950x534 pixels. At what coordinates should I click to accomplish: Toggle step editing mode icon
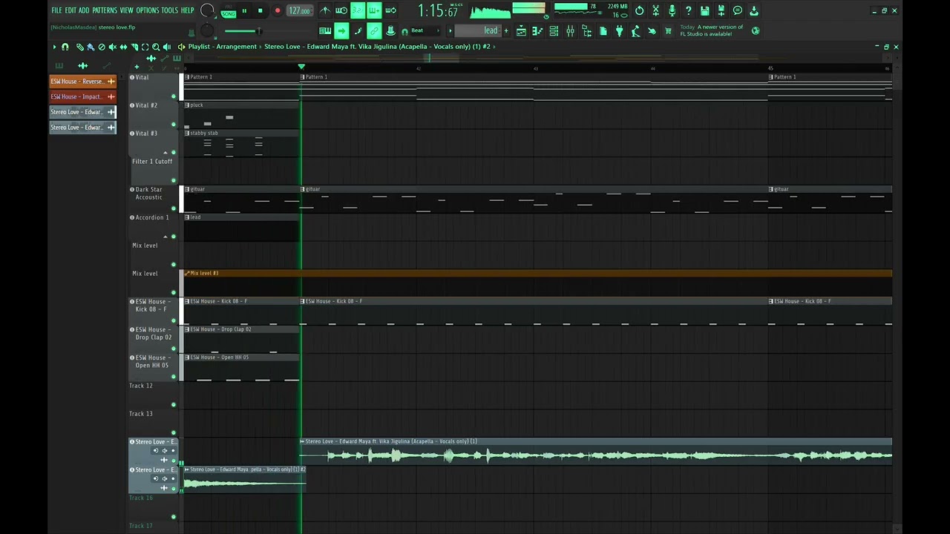358,30
